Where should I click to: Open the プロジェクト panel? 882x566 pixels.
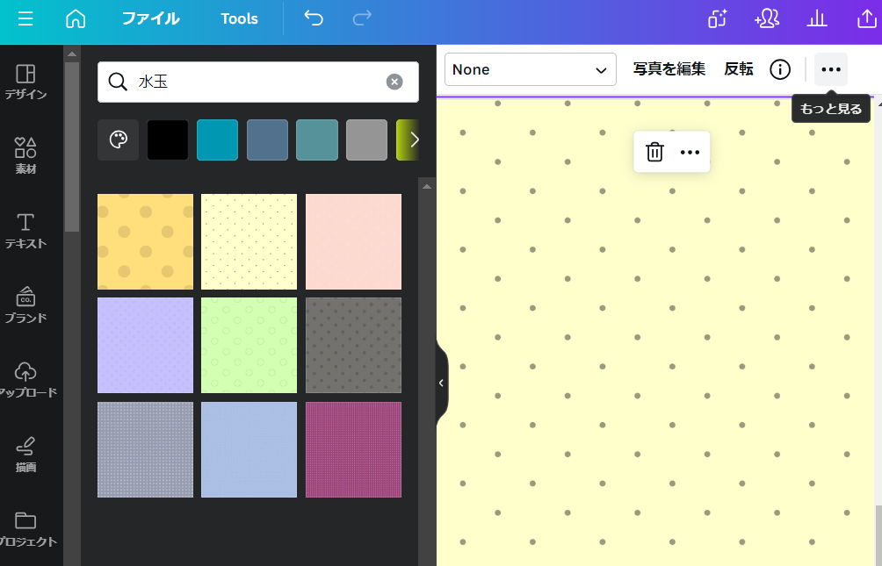(x=25, y=529)
